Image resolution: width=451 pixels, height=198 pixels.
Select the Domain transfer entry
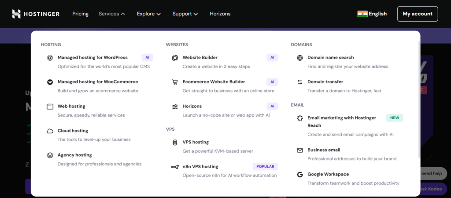pos(325,82)
